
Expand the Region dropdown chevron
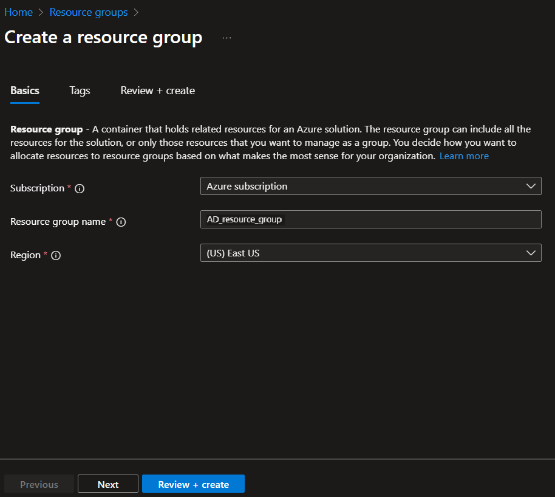click(x=531, y=253)
